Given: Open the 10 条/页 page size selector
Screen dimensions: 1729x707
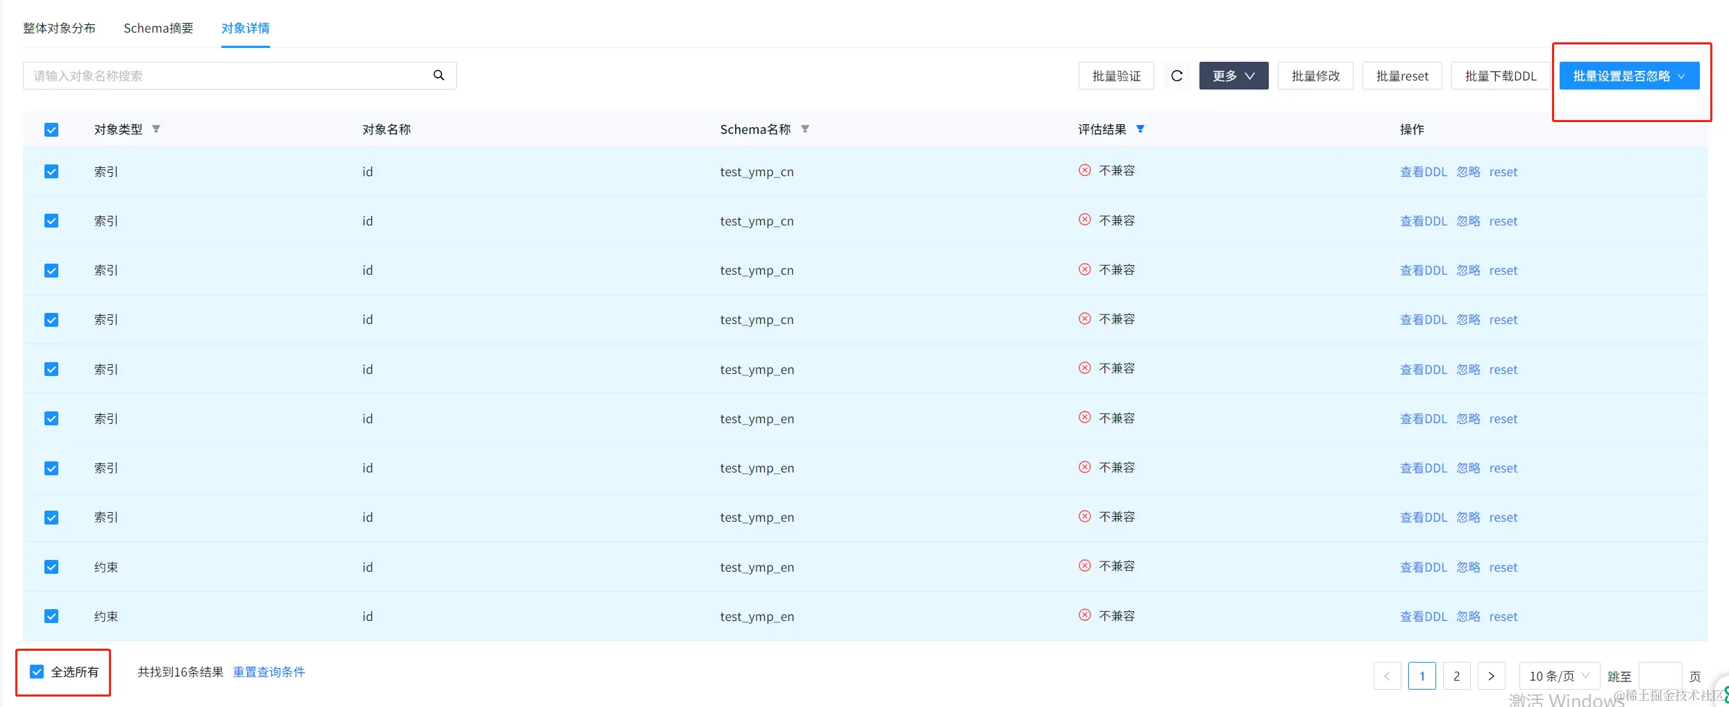Looking at the screenshot, I should coord(1559,676).
